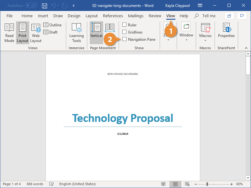Click the zoom slider handle

(207, 184)
